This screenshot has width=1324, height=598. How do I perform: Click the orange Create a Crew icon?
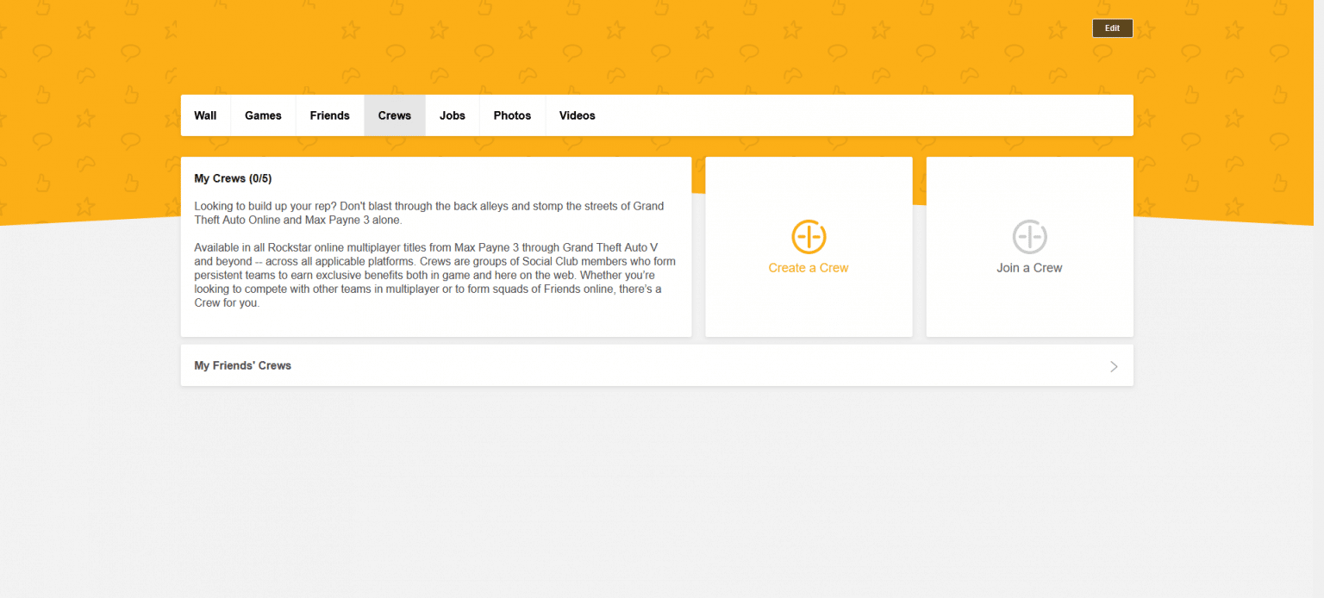[x=809, y=236]
